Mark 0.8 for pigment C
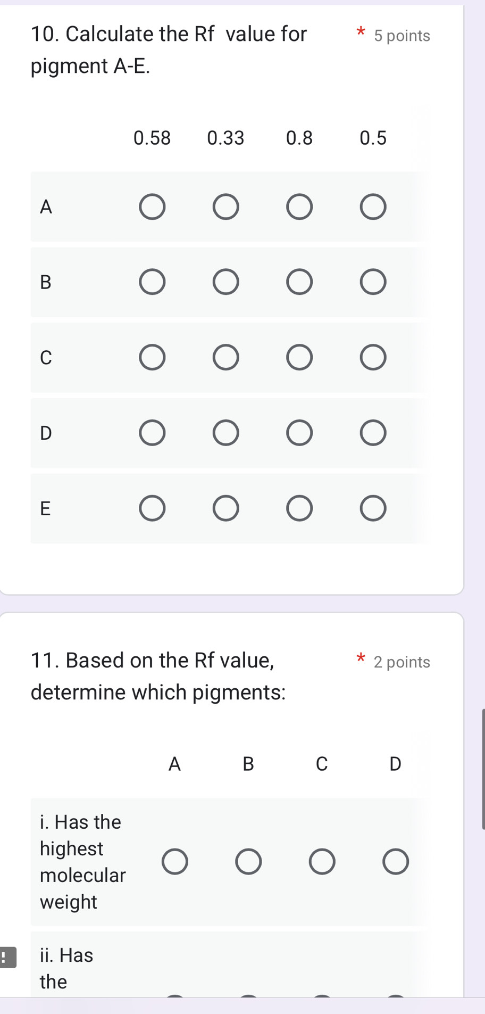Viewport: 485px width, 1014px height. point(299,357)
